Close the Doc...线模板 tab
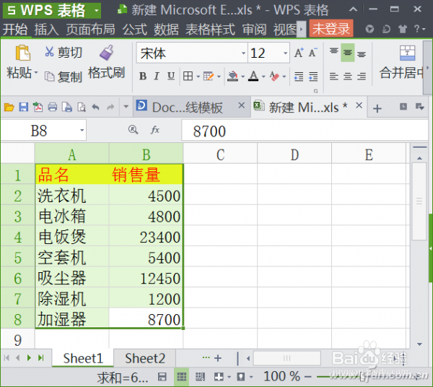433x387 pixels. [241, 105]
